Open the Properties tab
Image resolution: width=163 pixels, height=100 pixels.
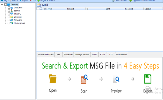pos(68,54)
